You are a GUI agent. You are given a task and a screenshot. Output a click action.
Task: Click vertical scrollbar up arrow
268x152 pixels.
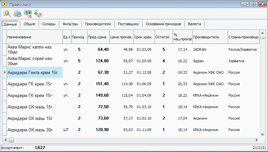point(262,33)
